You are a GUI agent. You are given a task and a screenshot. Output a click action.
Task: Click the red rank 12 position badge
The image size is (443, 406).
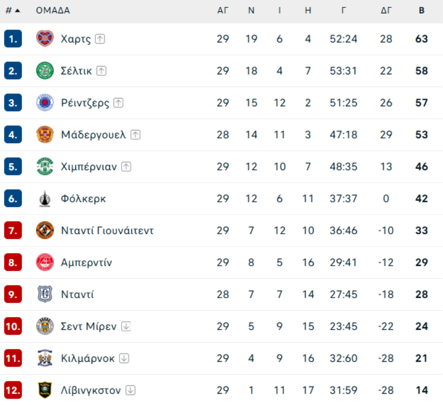(x=13, y=390)
